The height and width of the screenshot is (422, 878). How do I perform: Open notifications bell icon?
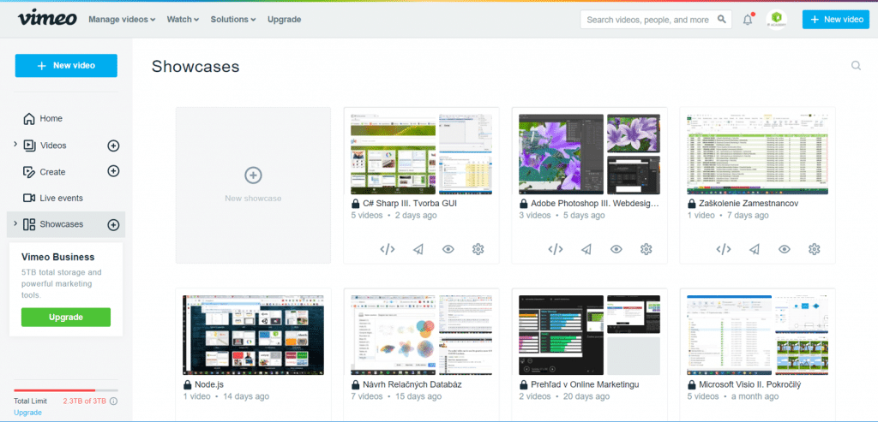click(748, 20)
